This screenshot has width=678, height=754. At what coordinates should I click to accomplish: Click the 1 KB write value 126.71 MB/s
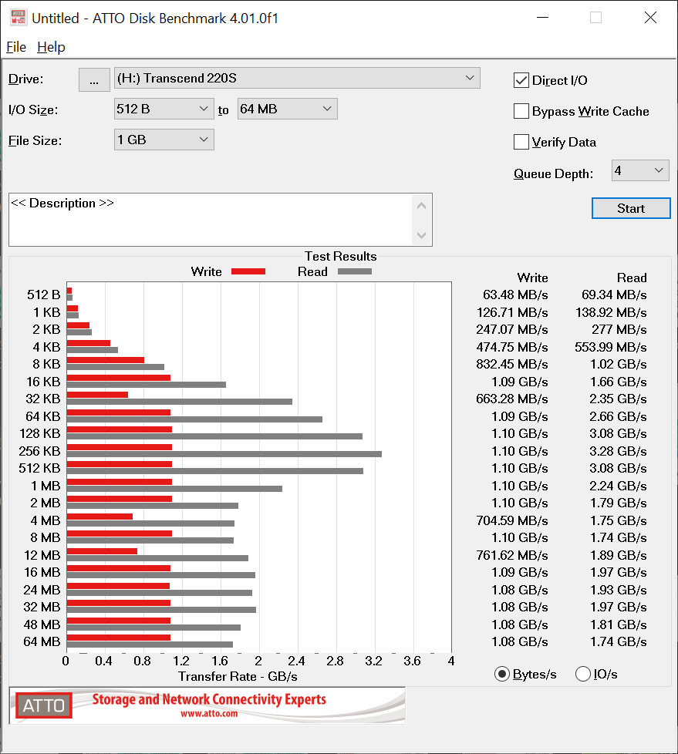[512, 312]
